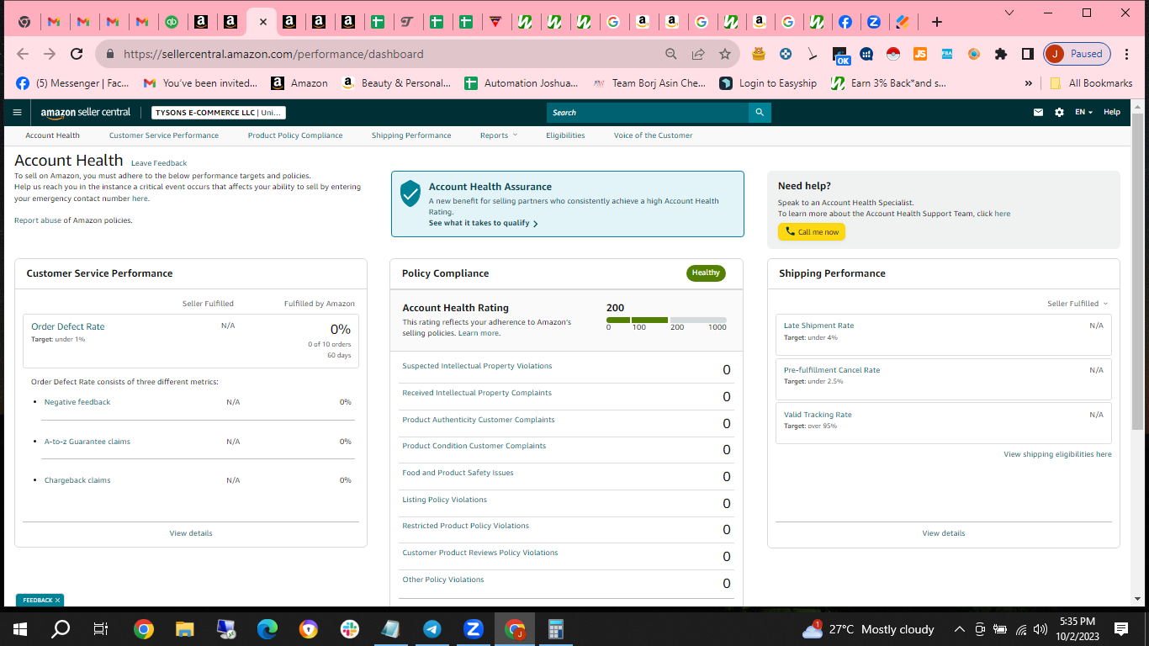The width and height of the screenshot is (1149, 646).
Task: Open the Windows notification center icon
Action: pyautogui.click(x=1121, y=629)
